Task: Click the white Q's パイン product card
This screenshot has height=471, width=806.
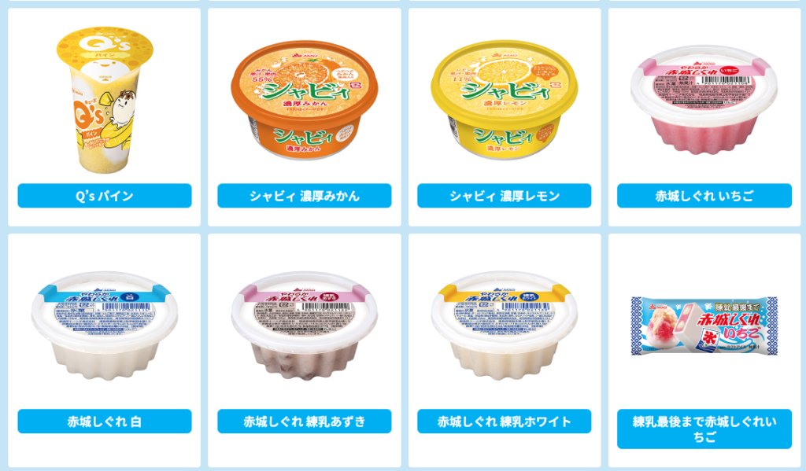Action: click(105, 117)
